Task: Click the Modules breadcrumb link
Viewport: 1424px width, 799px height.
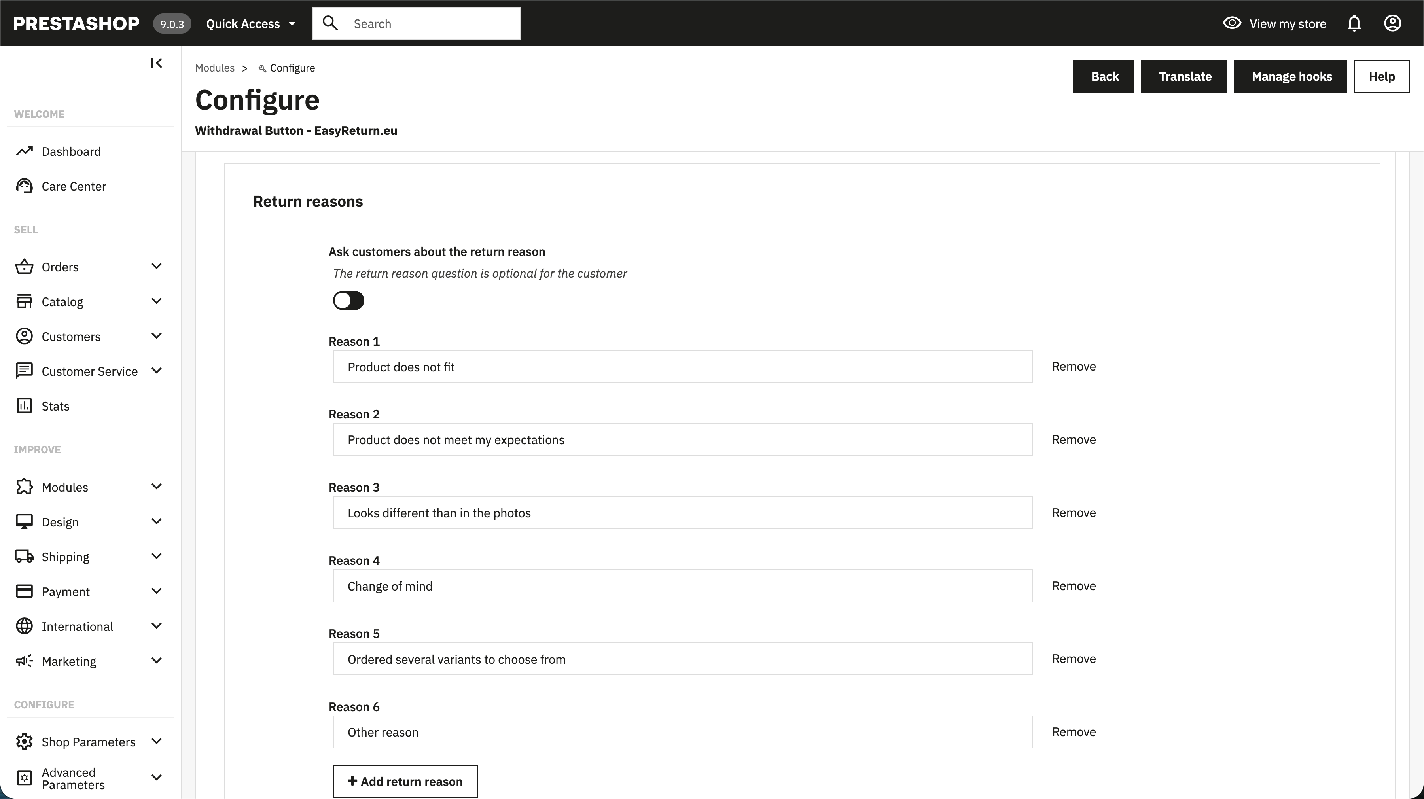Action: (x=214, y=68)
